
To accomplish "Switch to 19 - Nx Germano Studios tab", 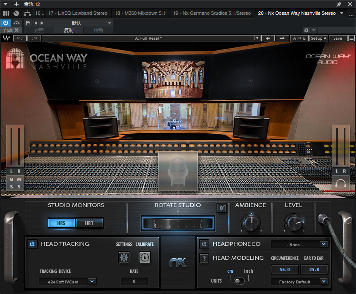I will click(x=211, y=13).
